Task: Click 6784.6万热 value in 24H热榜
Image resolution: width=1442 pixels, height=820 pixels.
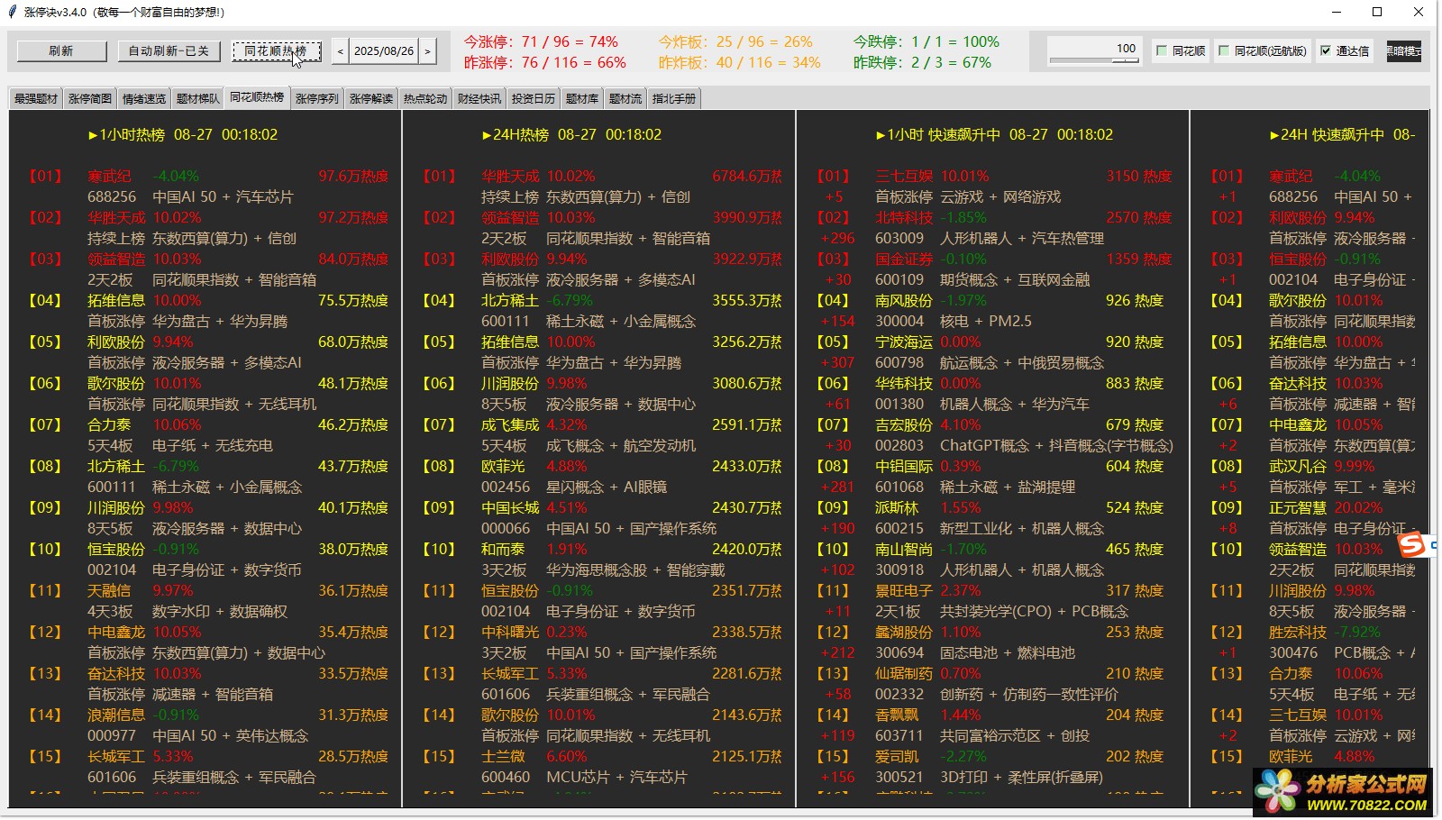Action: pos(747,177)
